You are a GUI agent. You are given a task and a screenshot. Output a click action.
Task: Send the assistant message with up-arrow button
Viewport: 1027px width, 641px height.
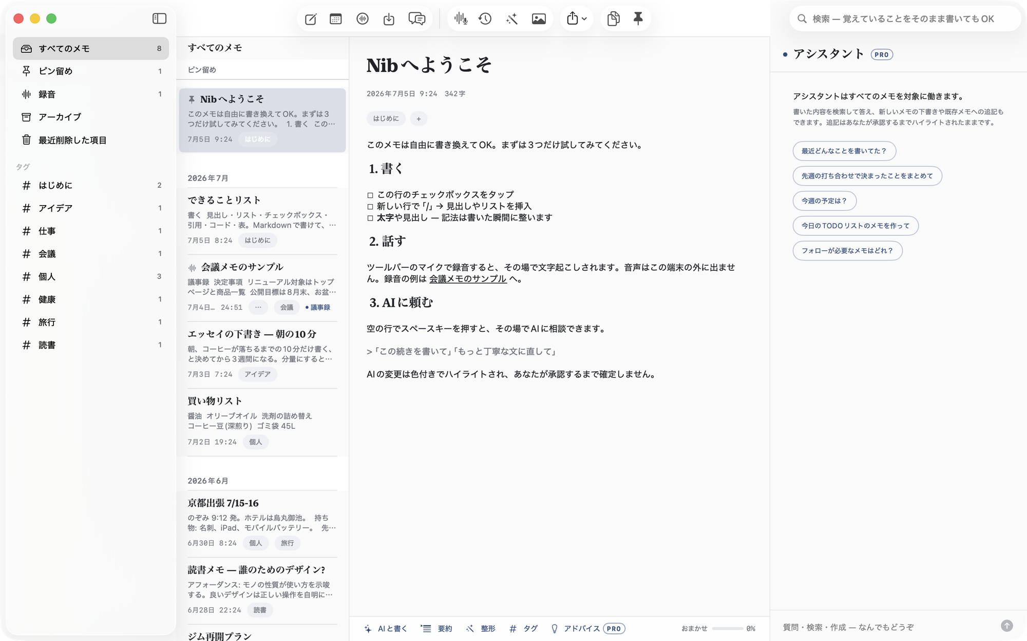(x=1007, y=626)
